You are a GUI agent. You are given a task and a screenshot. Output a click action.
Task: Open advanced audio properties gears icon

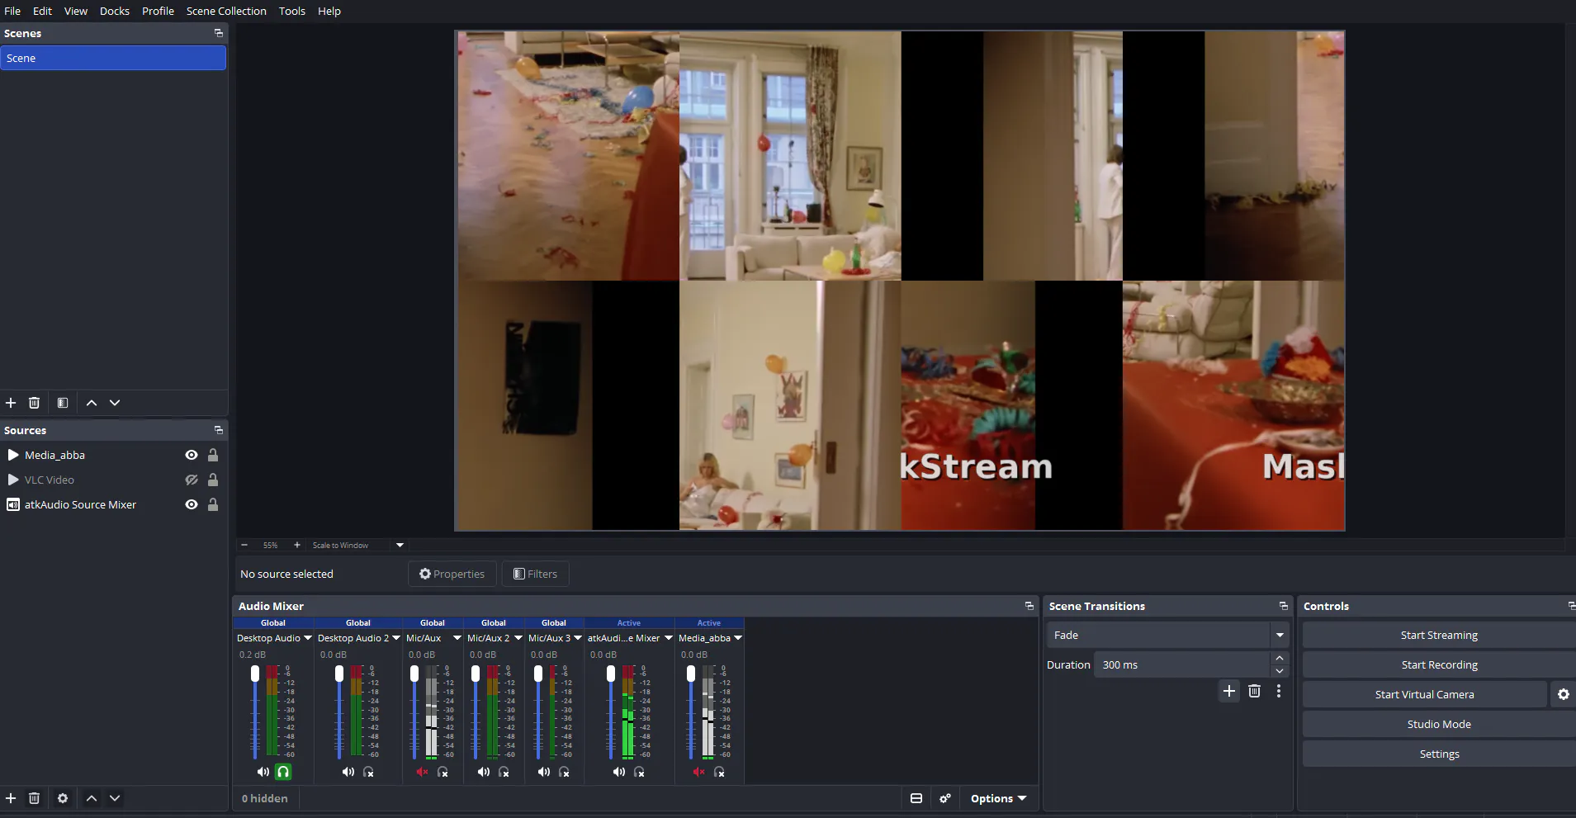[x=945, y=798]
